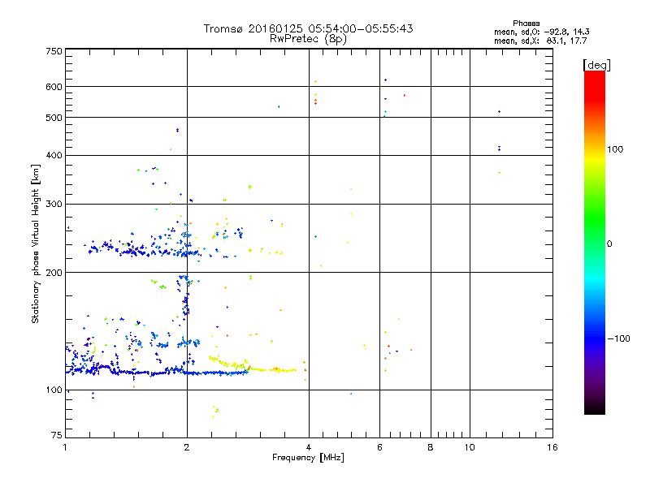Click the 'Frequency [MHz]' axis title

click(x=308, y=458)
